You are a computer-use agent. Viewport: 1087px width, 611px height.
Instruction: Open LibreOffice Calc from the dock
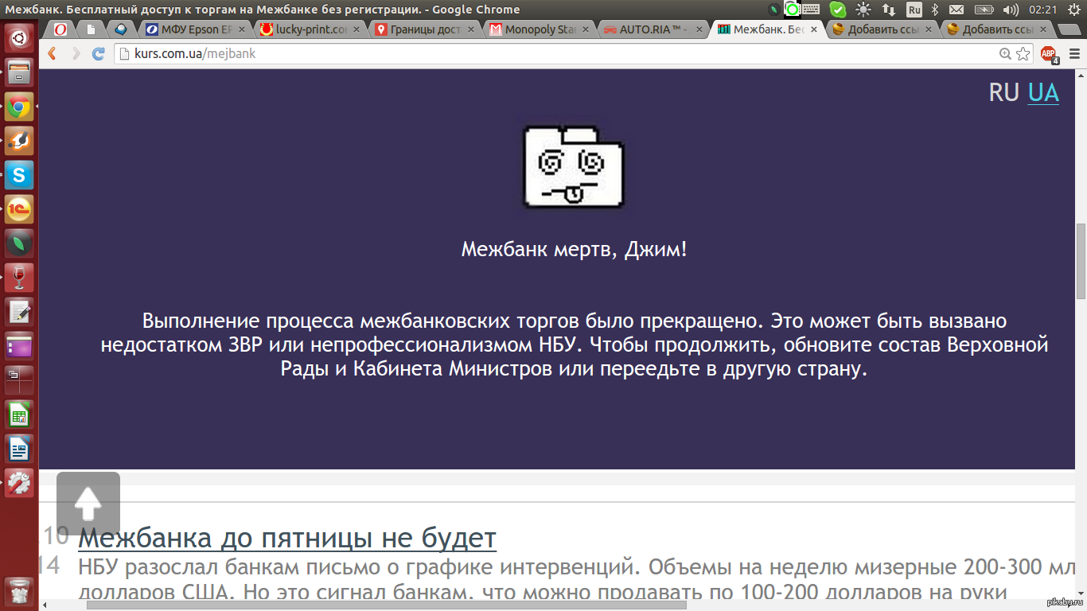(x=19, y=414)
